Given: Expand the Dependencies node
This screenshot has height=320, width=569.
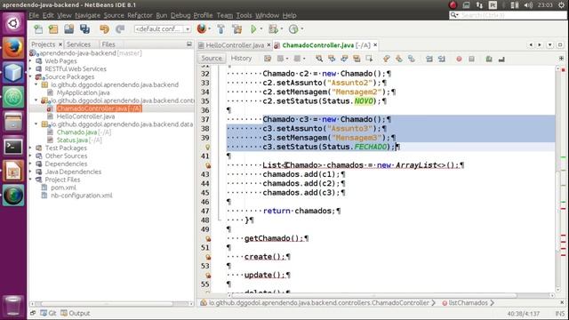Looking at the screenshot, I should click(31, 164).
